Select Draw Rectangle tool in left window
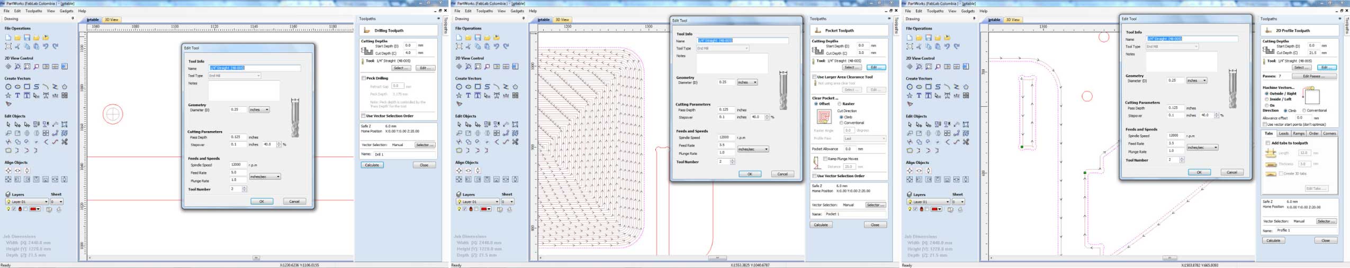 pyautogui.click(x=27, y=87)
